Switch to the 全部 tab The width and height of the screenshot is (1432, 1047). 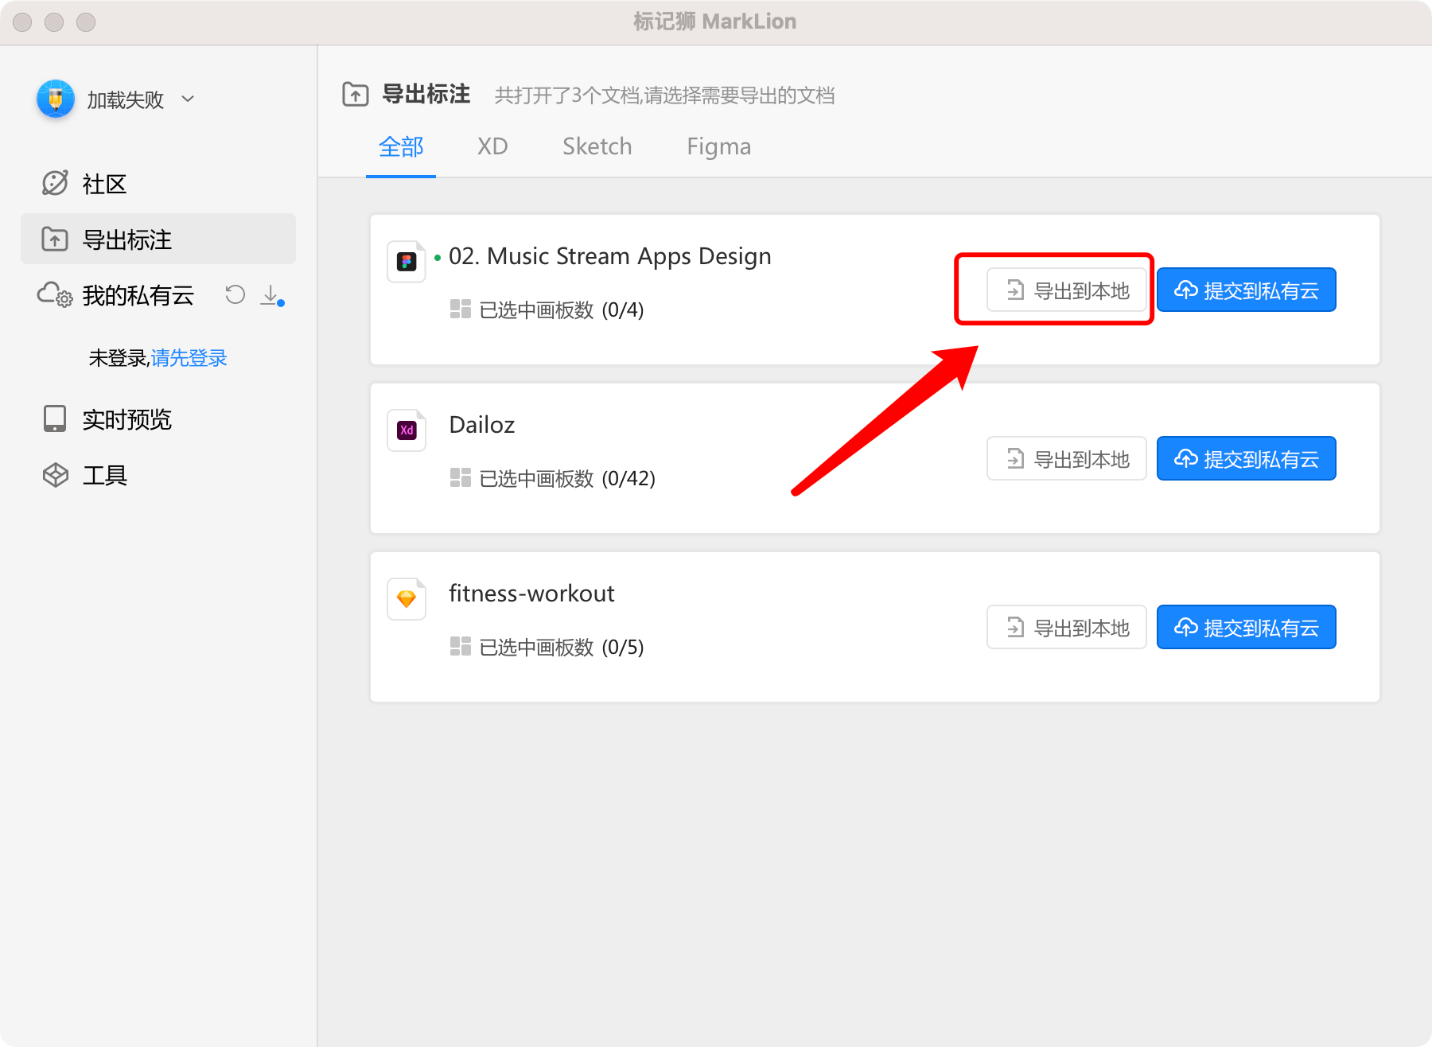point(401,147)
